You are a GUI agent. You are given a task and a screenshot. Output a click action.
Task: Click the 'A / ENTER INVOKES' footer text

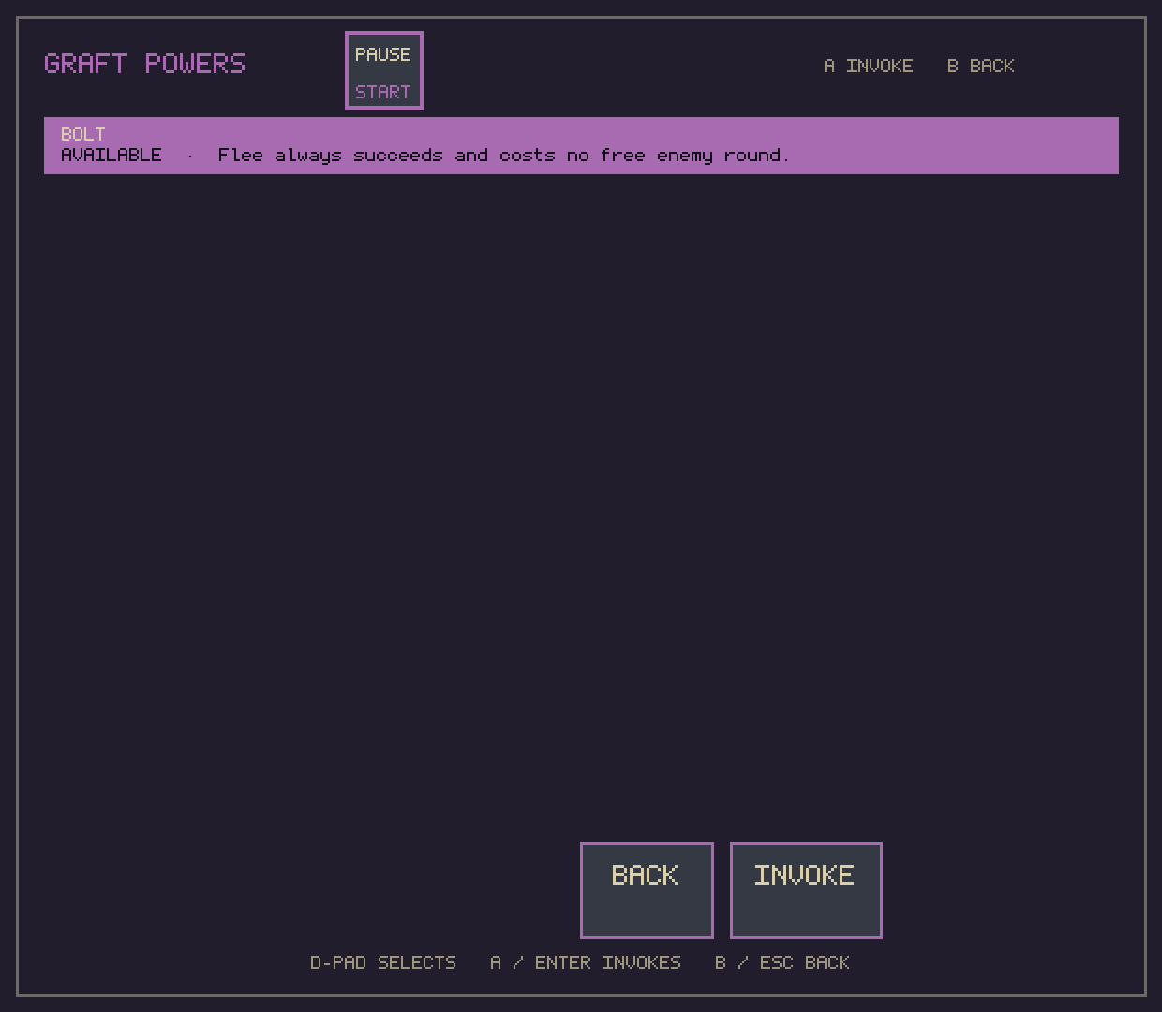pos(586,962)
